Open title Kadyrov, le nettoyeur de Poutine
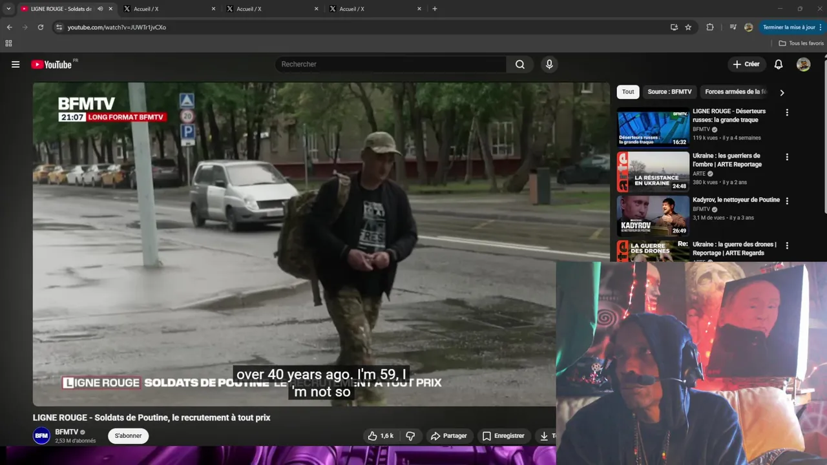 point(736,200)
